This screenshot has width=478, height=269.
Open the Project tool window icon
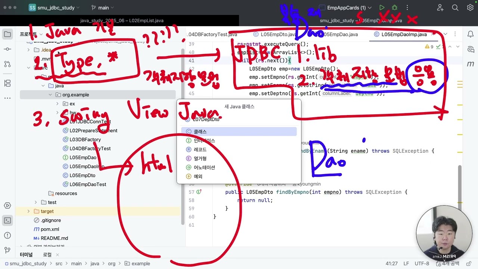tap(7, 34)
